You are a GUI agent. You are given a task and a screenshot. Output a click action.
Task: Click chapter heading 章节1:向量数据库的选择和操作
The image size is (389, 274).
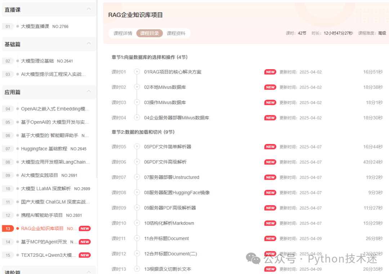(x=149, y=57)
